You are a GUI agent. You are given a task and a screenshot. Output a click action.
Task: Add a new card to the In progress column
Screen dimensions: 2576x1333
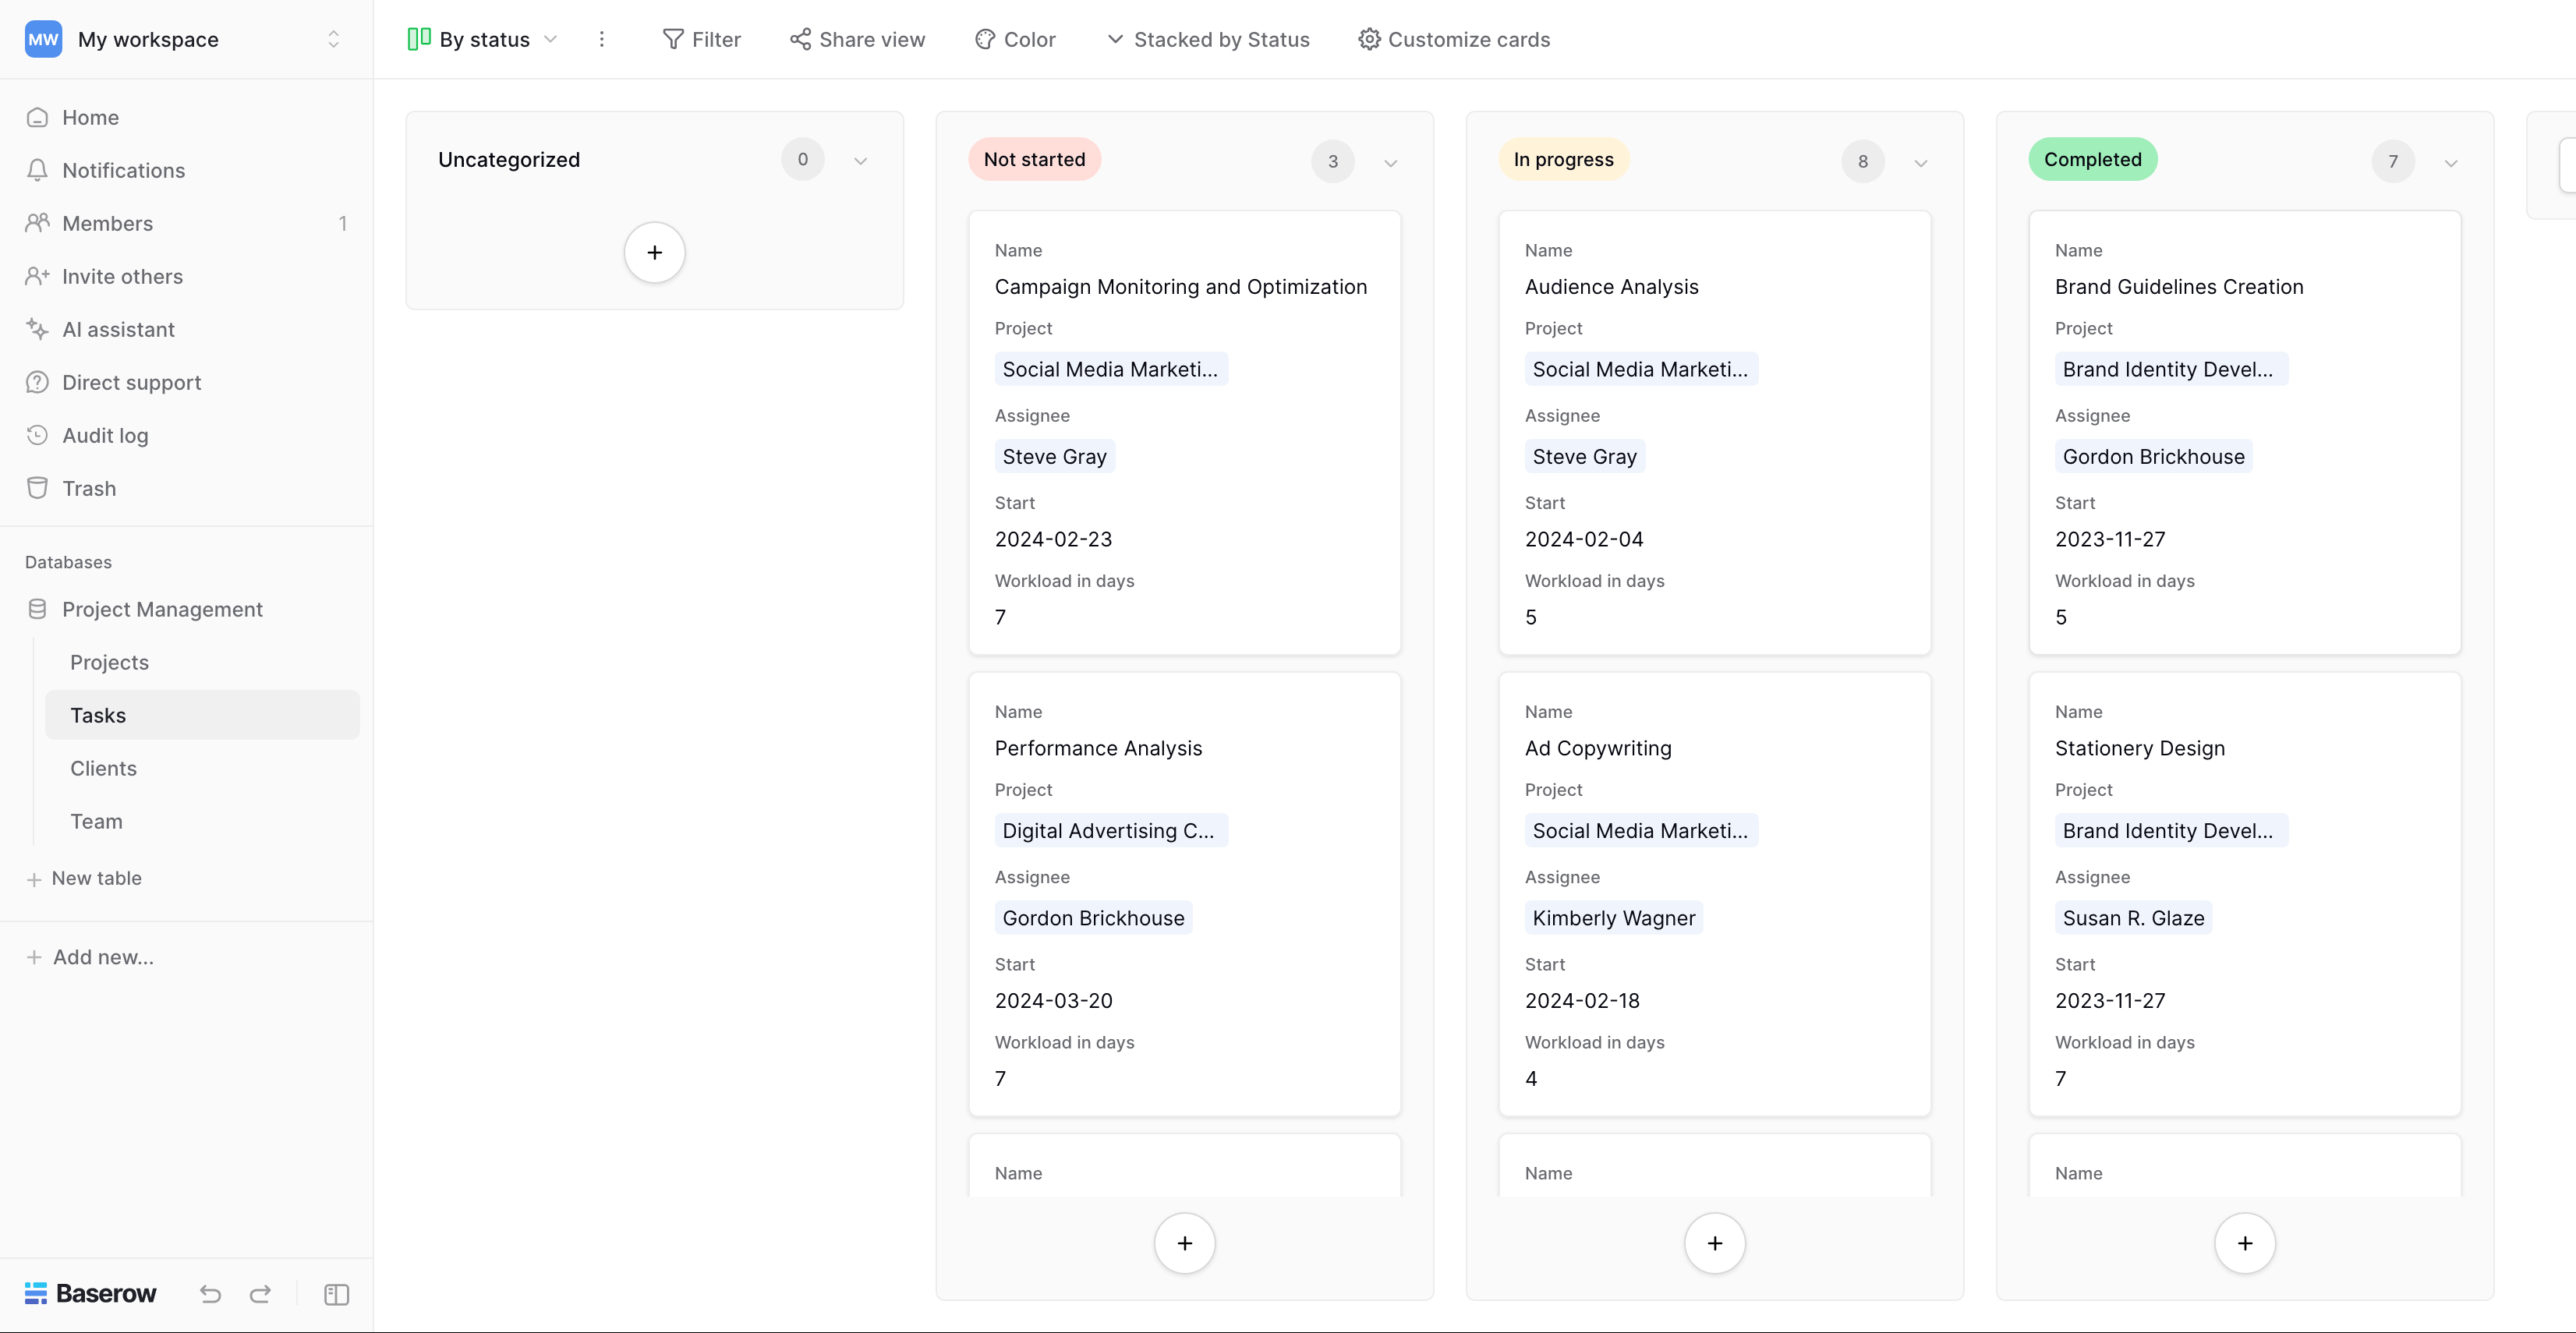1714,1242
